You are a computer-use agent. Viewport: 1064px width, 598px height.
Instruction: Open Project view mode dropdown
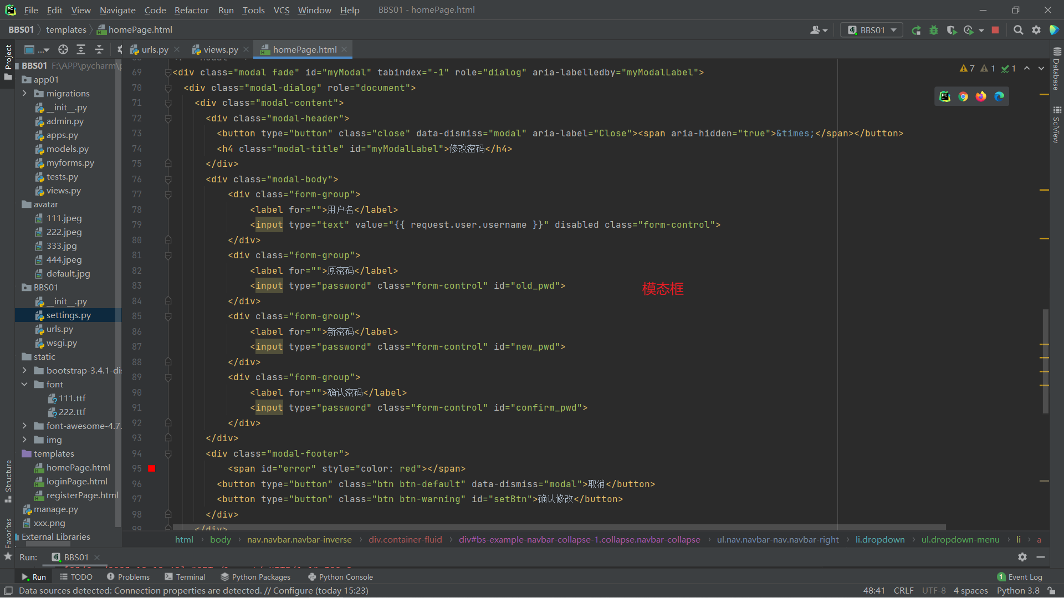pyautogui.click(x=37, y=49)
